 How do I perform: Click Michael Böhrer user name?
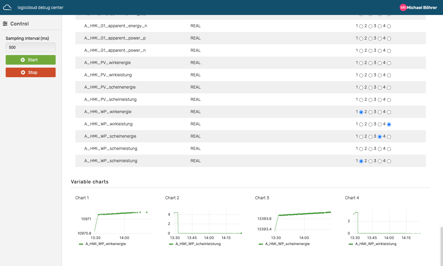[x=422, y=7]
